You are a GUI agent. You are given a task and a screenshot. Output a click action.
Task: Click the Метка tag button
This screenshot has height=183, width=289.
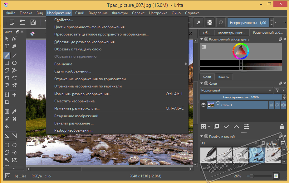tap(270, 143)
